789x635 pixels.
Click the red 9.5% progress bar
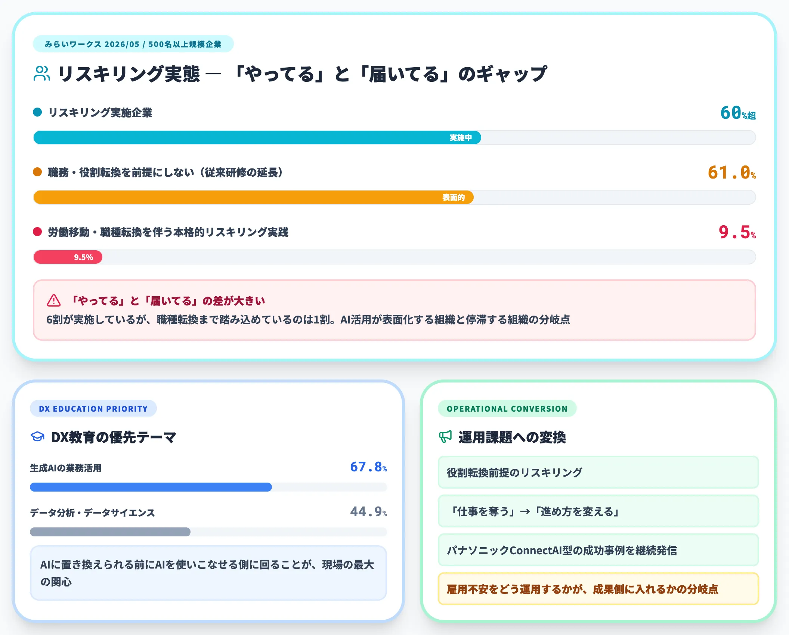pyautogui.click(x=68, y=257)
